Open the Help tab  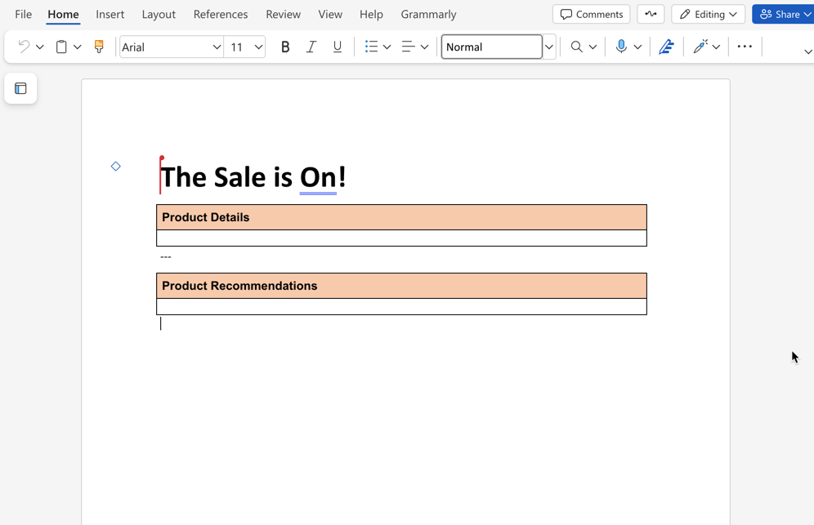(x=371, y=14)
